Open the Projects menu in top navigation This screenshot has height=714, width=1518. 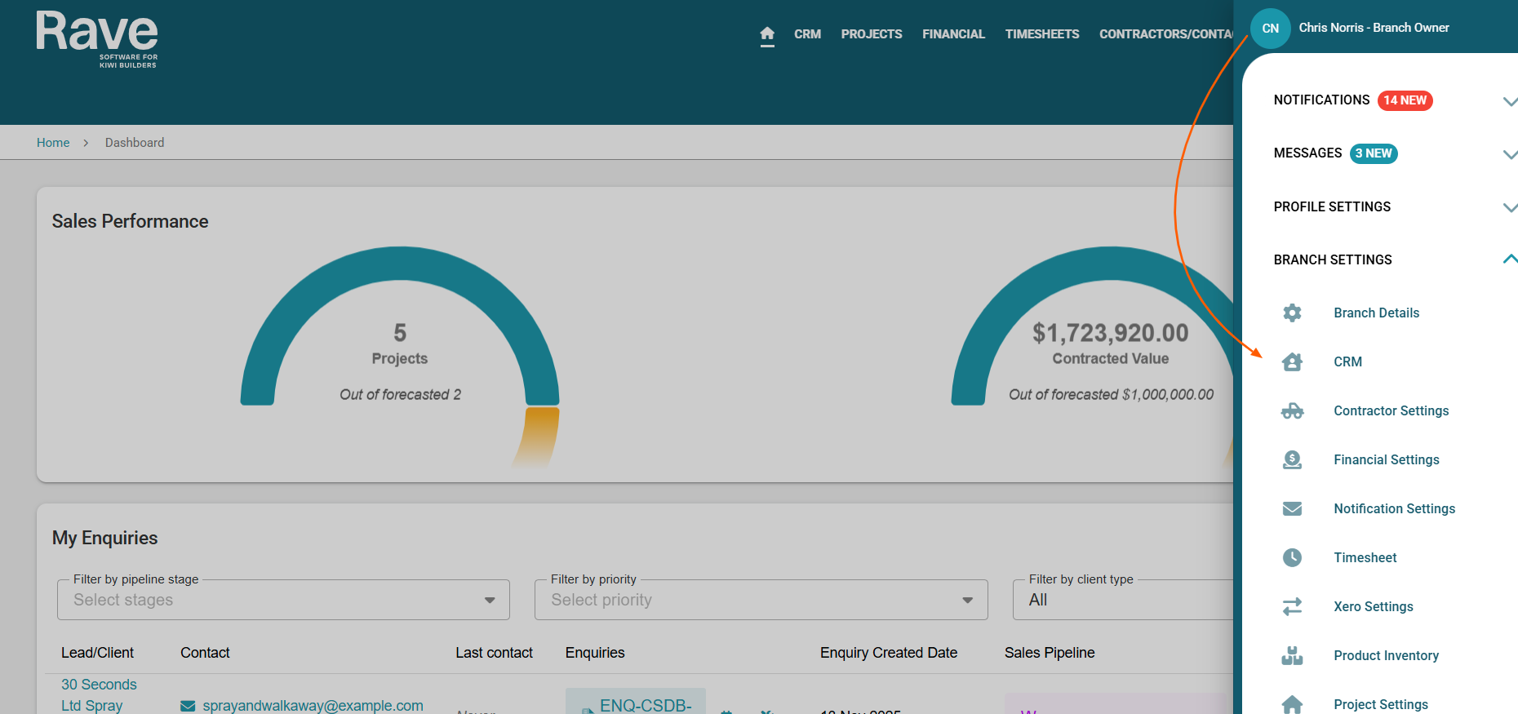pos(871,34)
